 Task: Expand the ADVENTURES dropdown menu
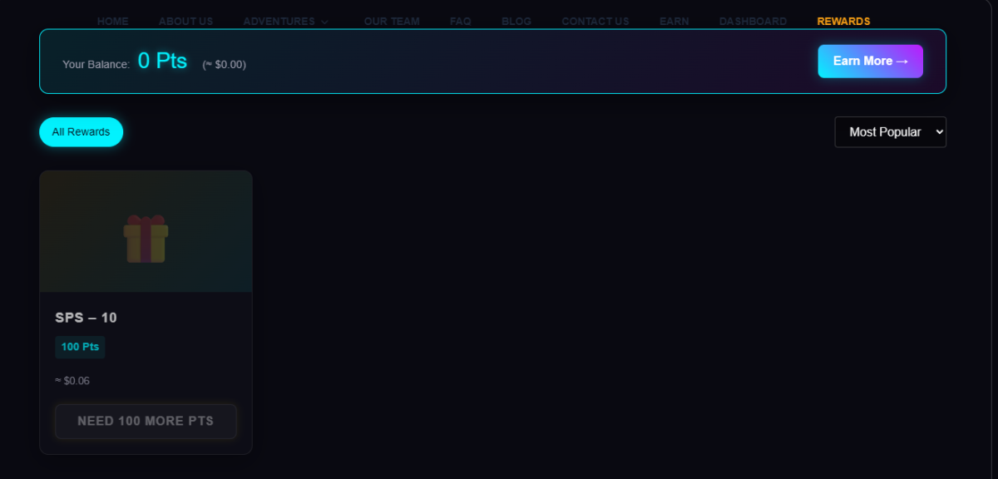click(285, 22)
